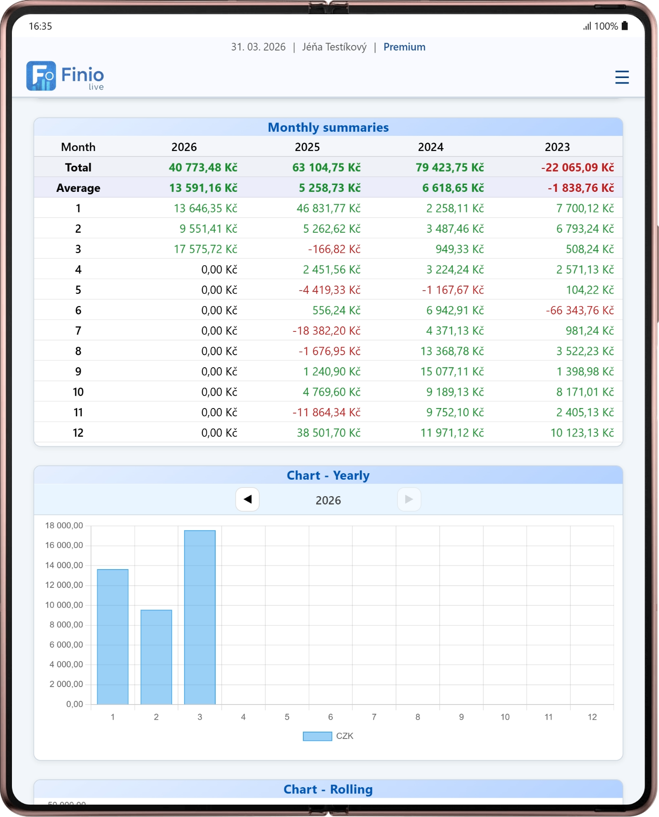Viewport: 659px width, 817px height.
Task: Click the Premium account link
Action: (x=404, y=47)
